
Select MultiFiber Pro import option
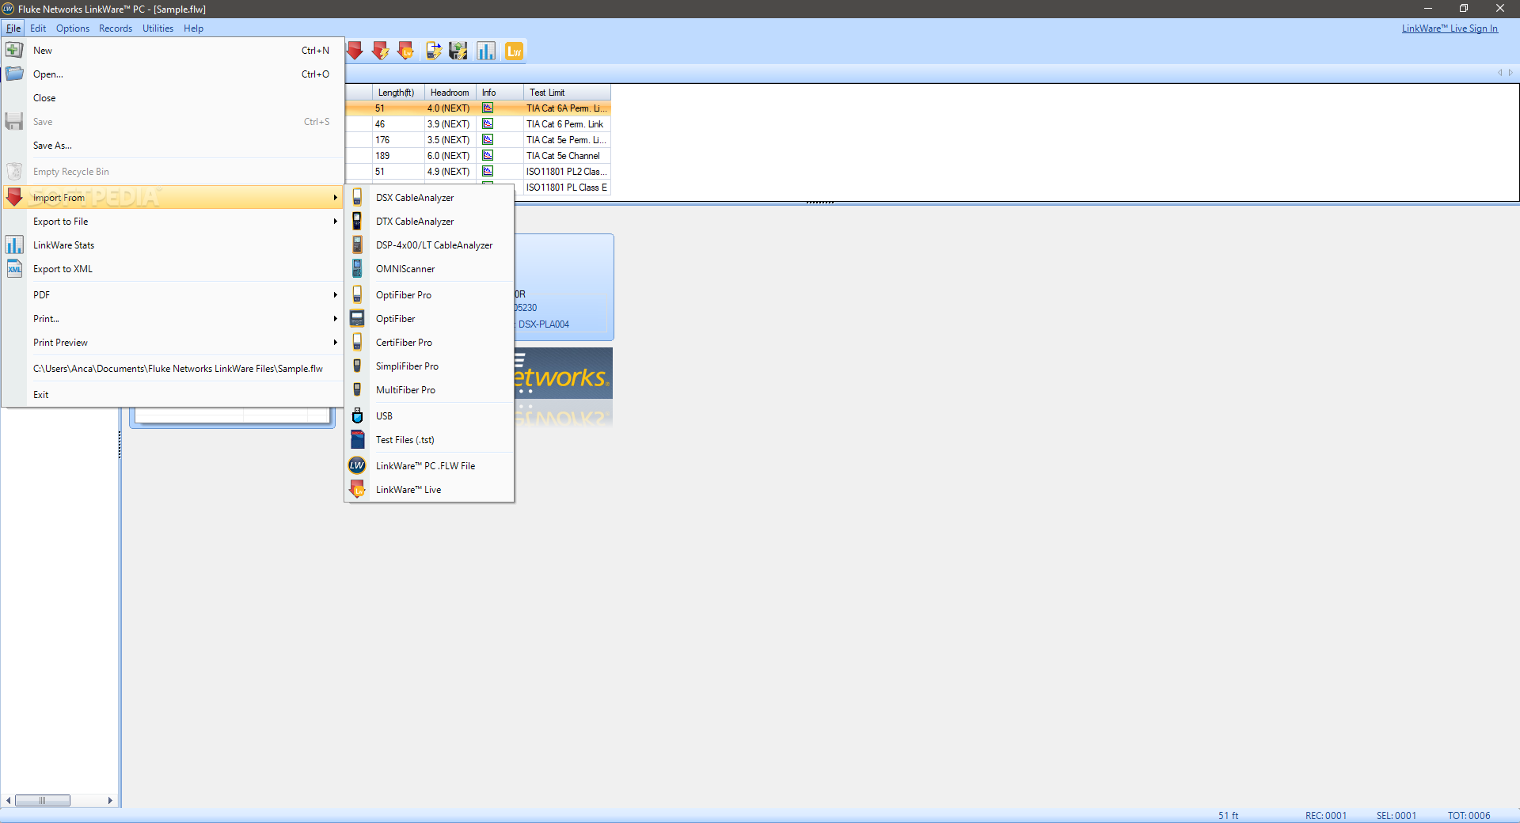pos(430,390)
